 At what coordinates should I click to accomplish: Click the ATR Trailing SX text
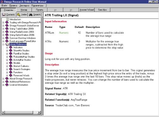pos(77,94)
